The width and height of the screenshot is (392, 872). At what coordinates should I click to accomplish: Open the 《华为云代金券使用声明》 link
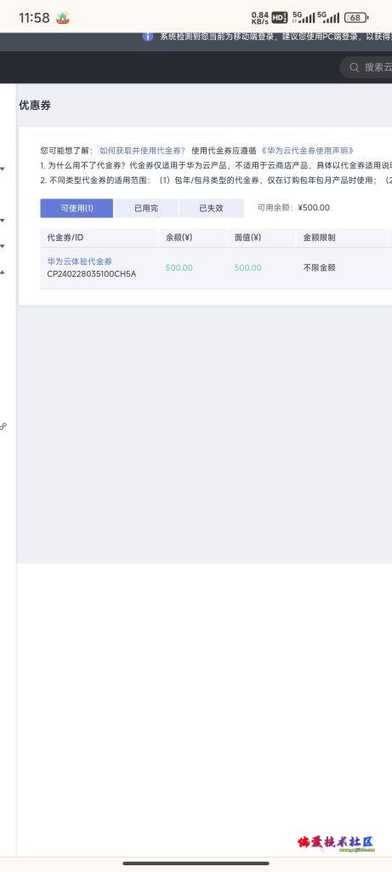tap(307, 151)
